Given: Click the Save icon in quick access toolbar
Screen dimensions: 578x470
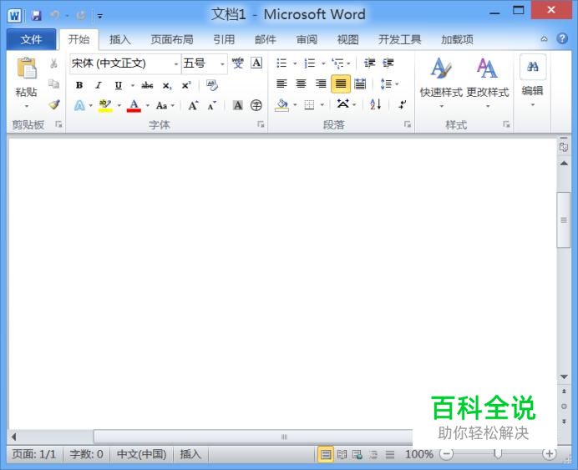Looking at the screenshot, I should [x=36, y=16].
